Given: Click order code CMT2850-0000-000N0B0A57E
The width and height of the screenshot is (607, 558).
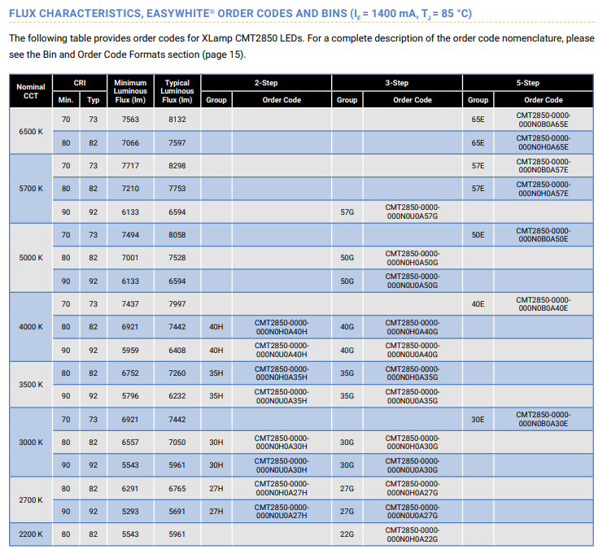Looking at the screenshot, I should (x=543, y=166).
